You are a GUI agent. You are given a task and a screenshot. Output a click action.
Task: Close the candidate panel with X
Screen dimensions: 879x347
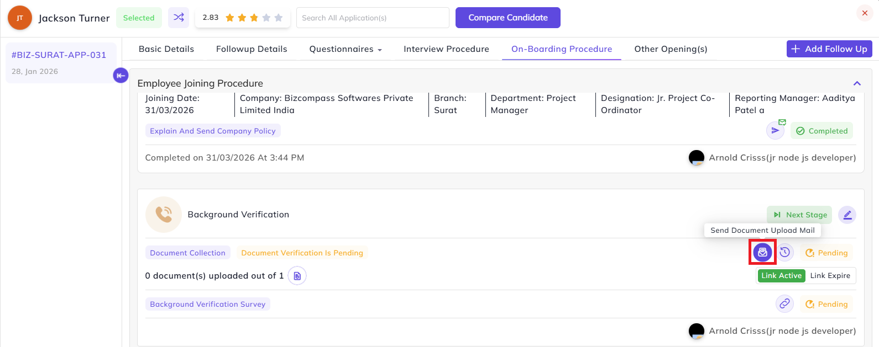[865, 13]
